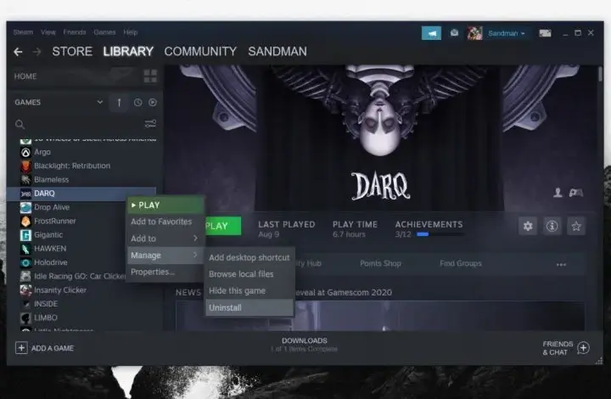Click the Sandman profile avatar
611x399 pixels.
(474, 33)
